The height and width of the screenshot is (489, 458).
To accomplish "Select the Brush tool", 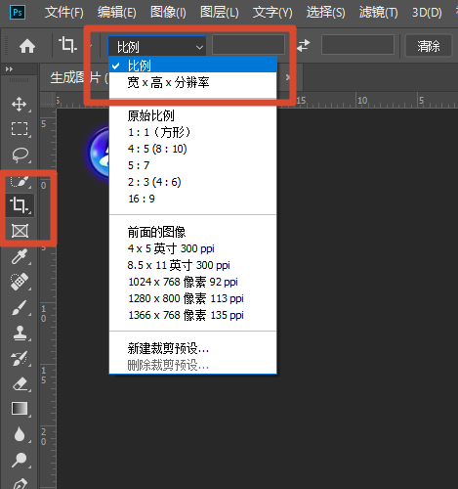I will click(20, 307).
